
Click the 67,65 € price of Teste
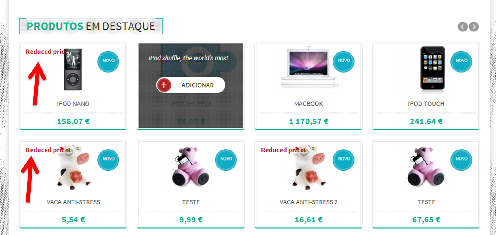click(x=426, y=220)
